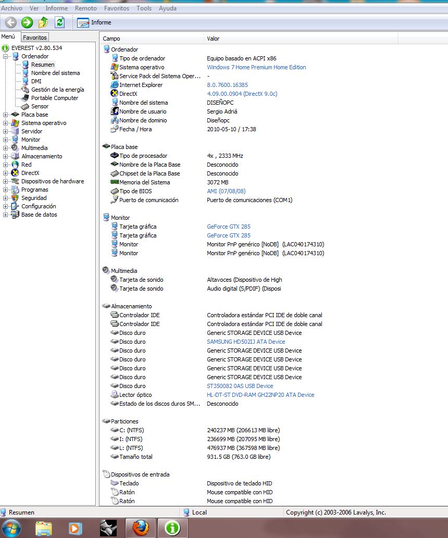Image resolution: width=448 pixels, height=538 pixels.
Task: Click the EVEREST taskbar button
Action: (172, 528)
